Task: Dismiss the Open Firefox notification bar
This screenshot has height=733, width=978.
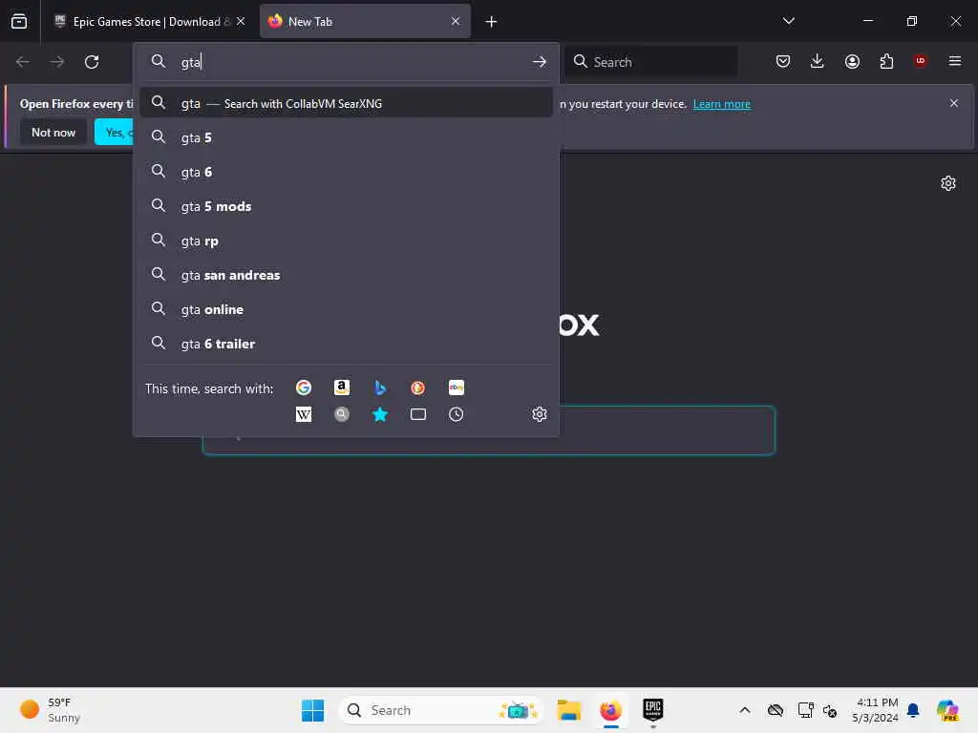Action: pos(954,103)
